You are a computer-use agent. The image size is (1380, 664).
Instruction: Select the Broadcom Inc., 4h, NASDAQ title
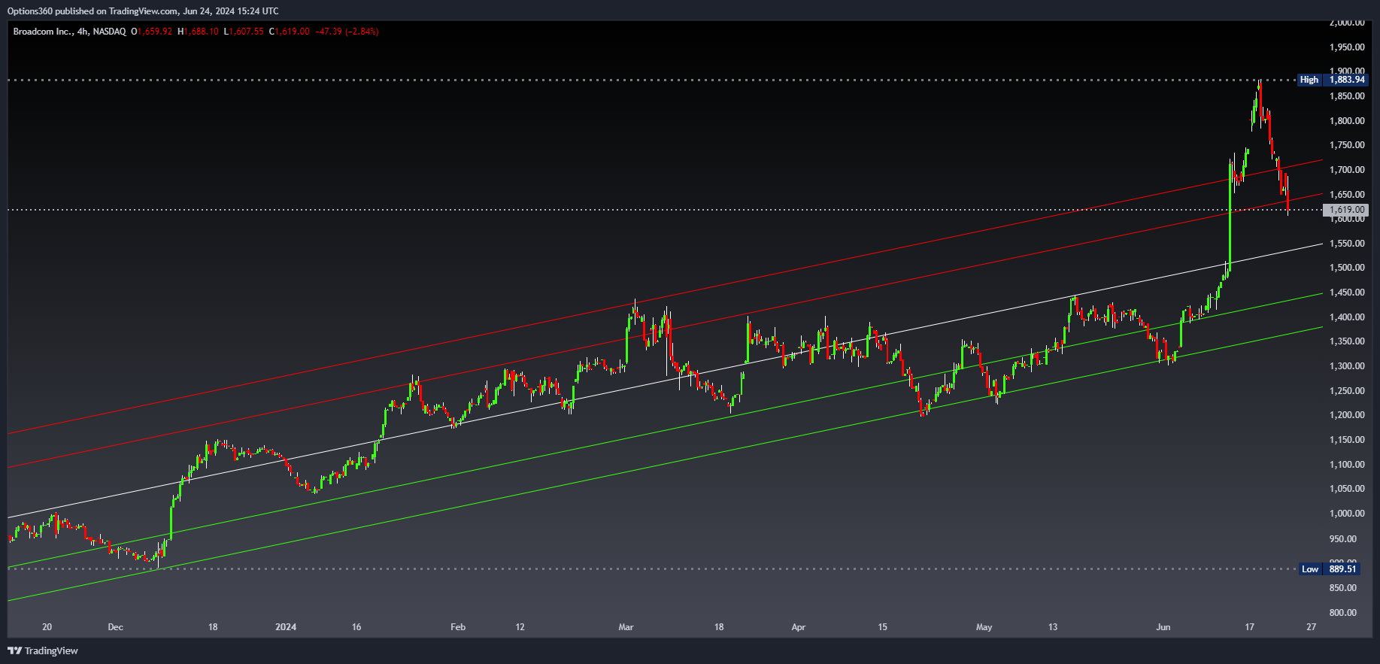coord(69,32)
